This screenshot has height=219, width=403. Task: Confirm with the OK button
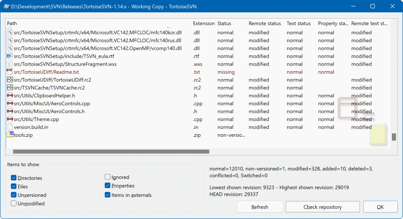point(380,207)
